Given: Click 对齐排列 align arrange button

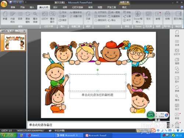Looking at the screenshot, I should click(x=100, y=13).
